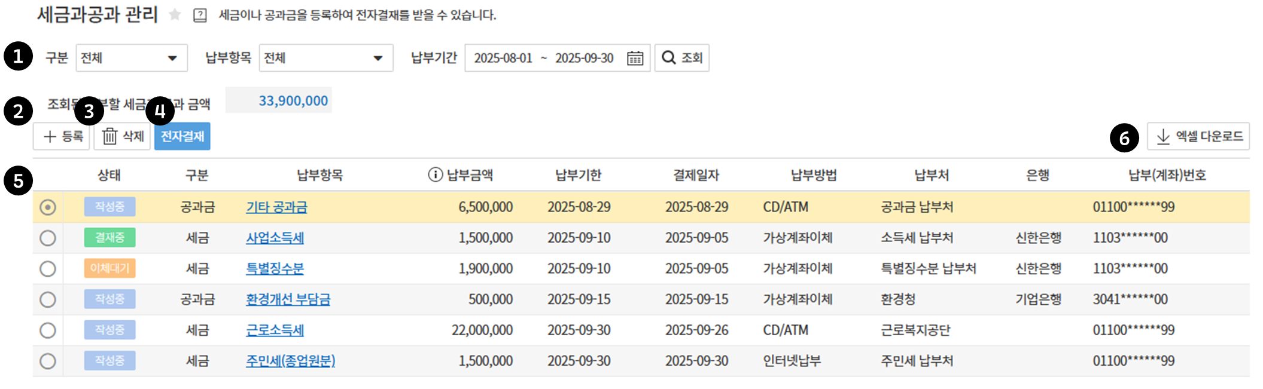Click the 상태 column header
Image resolution: width=1263 pixels, height=389 pixels.
(109, 175)
